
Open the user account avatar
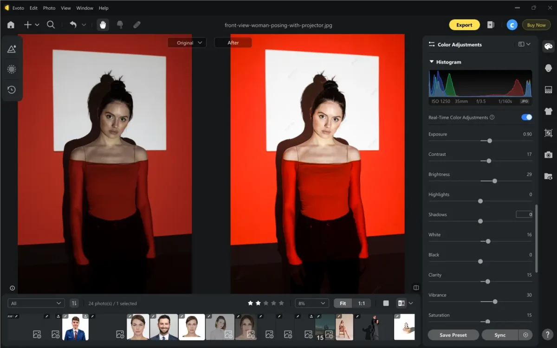tap(512, 25)
